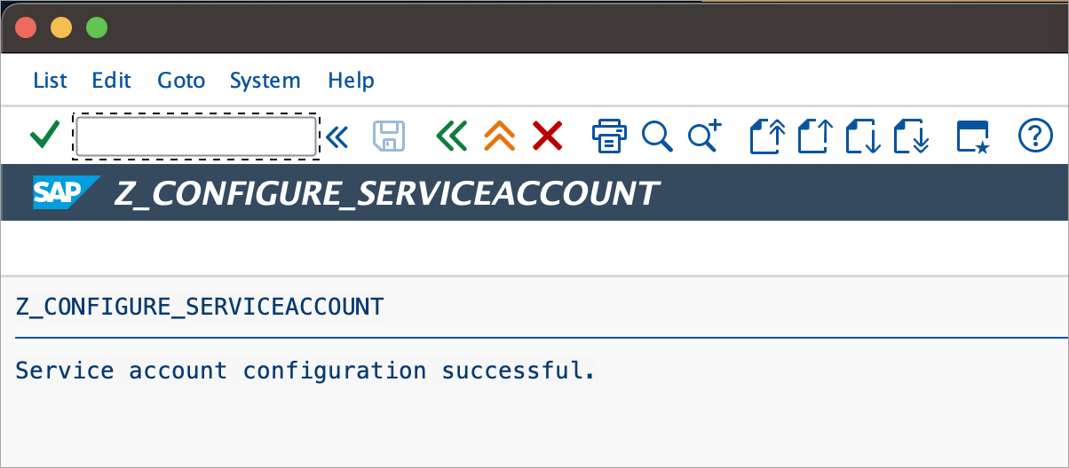The image size is (1069, 468).
Task: Go to the previous page icon
Action: pos(816,136)
